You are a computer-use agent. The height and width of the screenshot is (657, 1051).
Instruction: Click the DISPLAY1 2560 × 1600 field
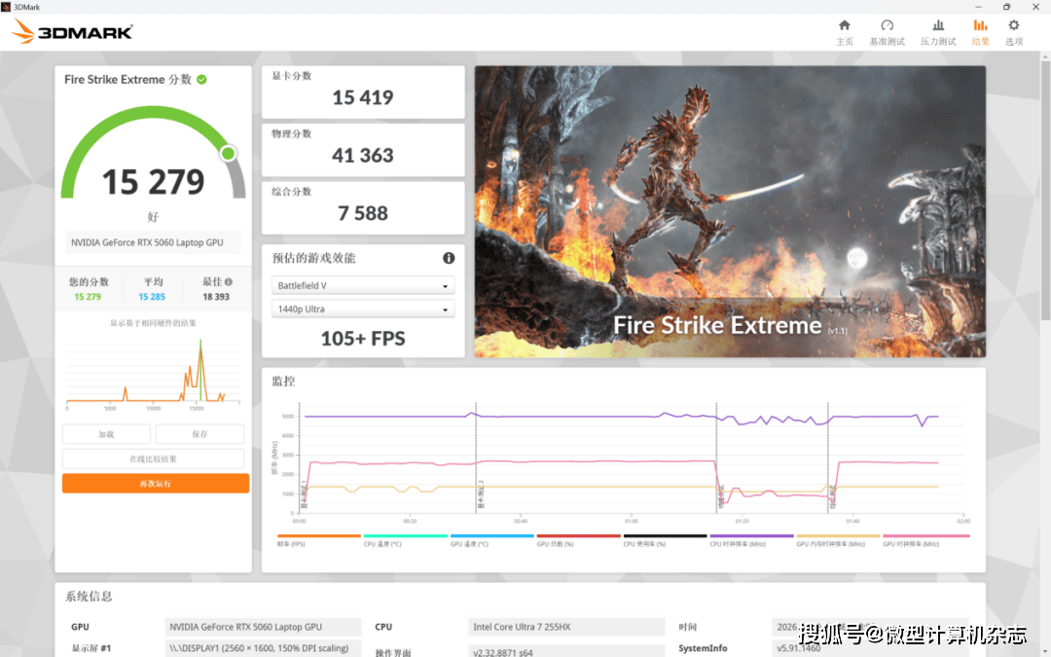pyautogui.click(x=263, y=648)
